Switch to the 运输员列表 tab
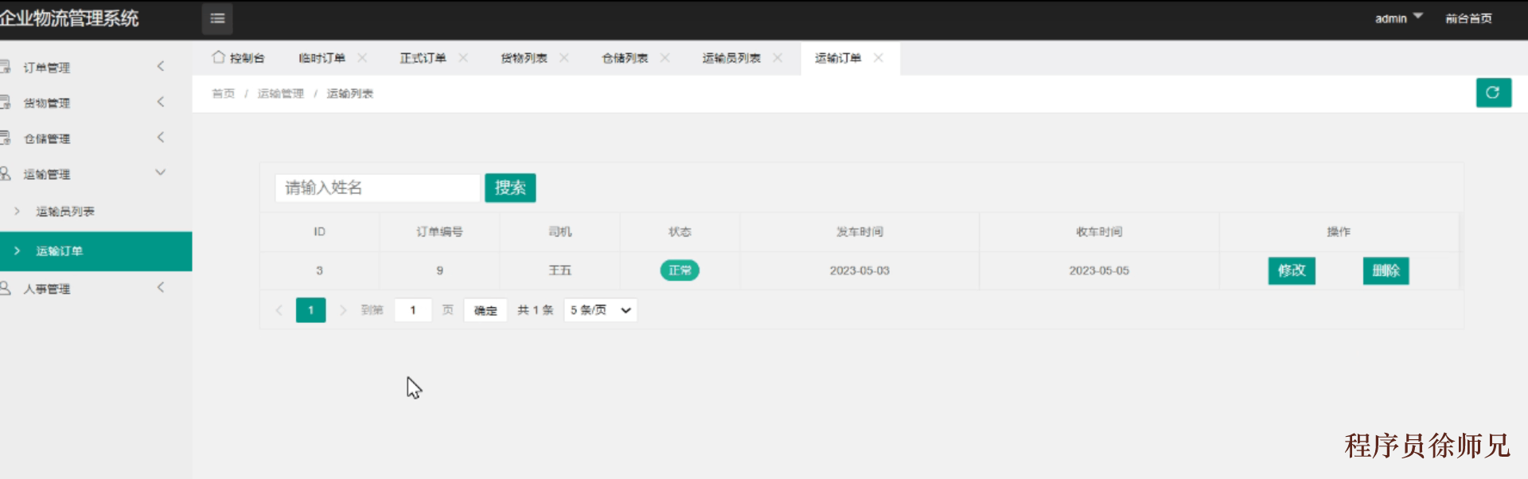Screen dimensions: 1528x479 pyautogui.click(x=731, y=58)
